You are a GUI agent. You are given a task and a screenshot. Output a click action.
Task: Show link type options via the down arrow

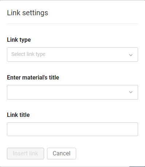131,55
